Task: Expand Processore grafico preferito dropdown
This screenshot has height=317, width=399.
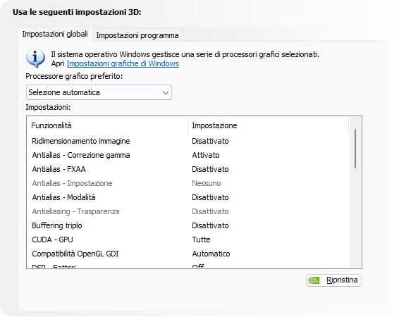Action: coord(99,92)
